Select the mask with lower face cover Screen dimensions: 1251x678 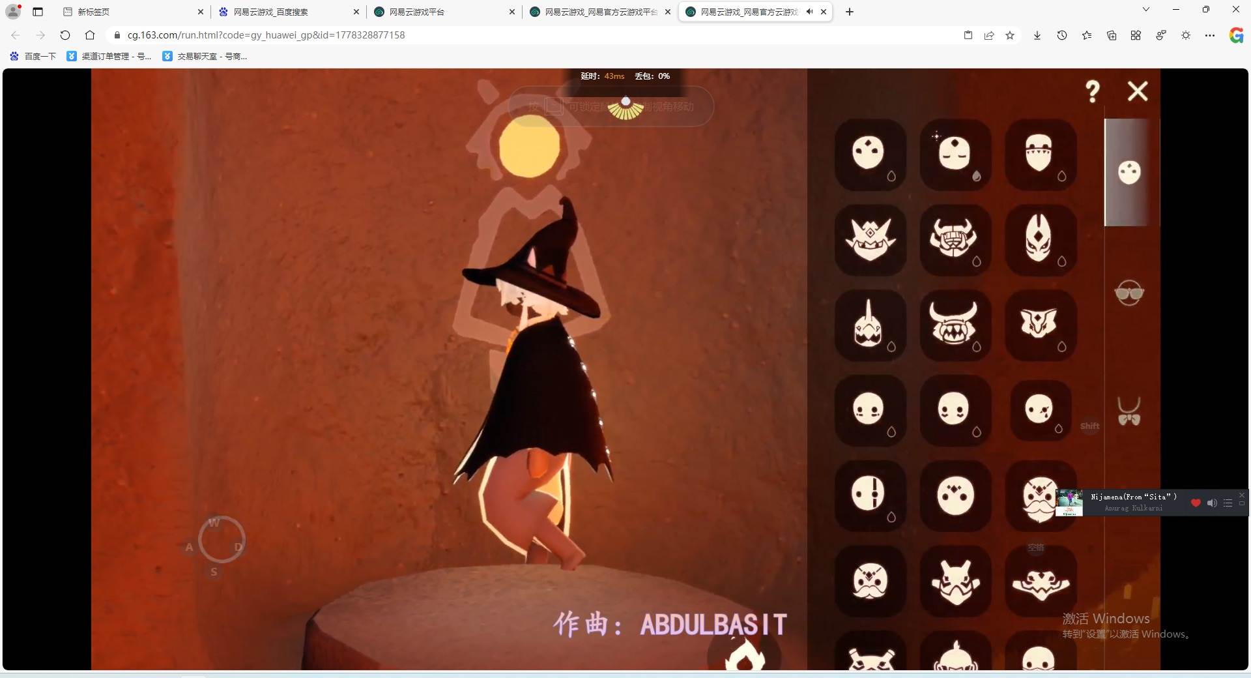tap(1041, 154)
